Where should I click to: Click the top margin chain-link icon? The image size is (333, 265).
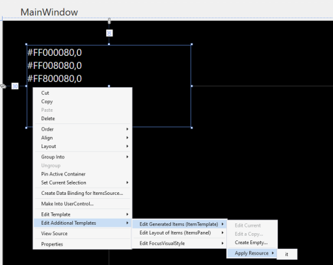(x=109, y=21)
